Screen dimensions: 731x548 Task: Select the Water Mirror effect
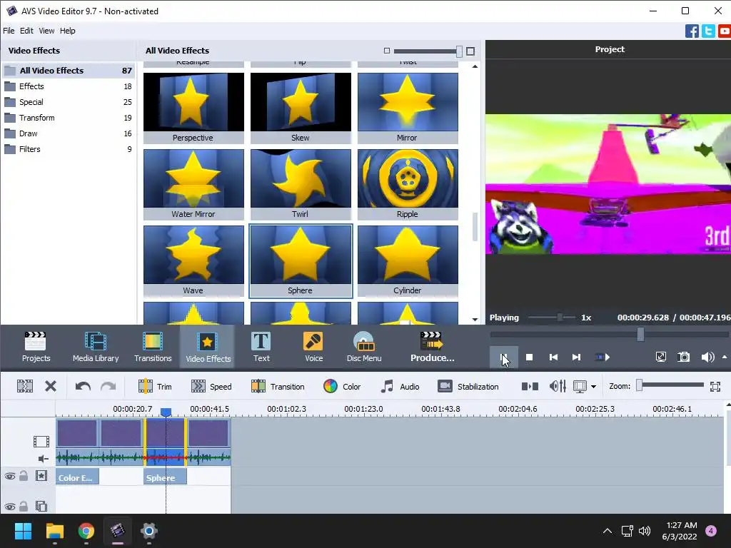coord(193,184)
